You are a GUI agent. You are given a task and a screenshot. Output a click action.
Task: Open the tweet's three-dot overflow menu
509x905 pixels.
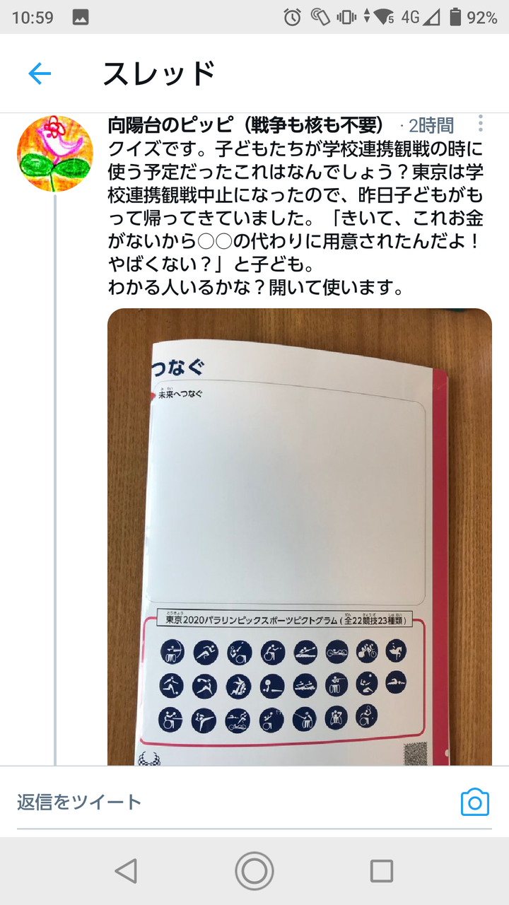pyautogui.click(x=480, y=124)
